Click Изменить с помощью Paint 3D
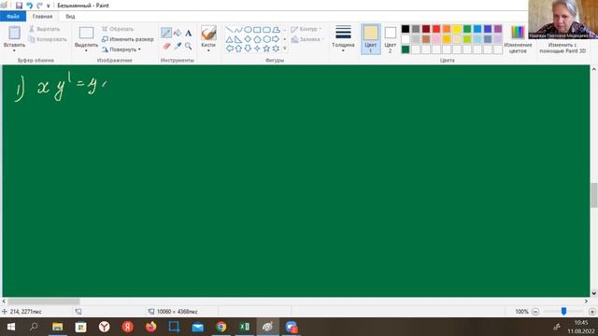The height and width of the screenshot is (336, 598). pos(562,48)
